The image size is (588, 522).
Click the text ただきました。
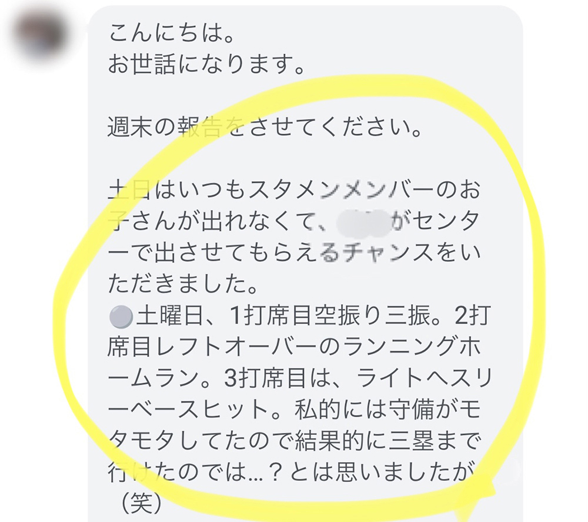183,284
